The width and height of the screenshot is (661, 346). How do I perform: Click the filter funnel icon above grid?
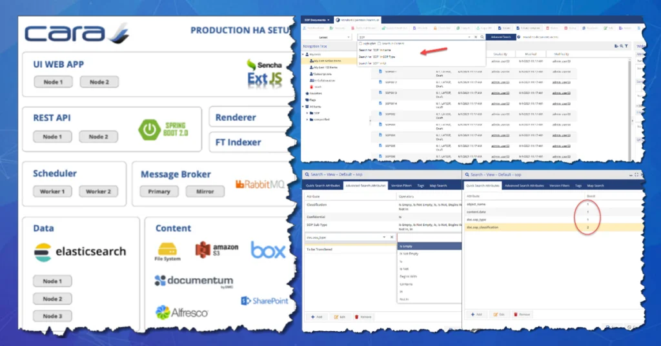(x=626, y=46)
